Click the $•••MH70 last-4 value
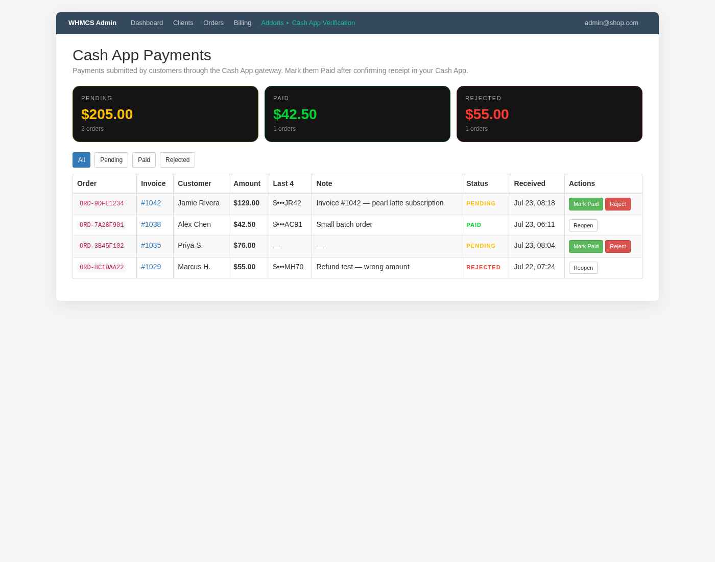This screenshot has width=715, height=562. click(x=288, y=267)
